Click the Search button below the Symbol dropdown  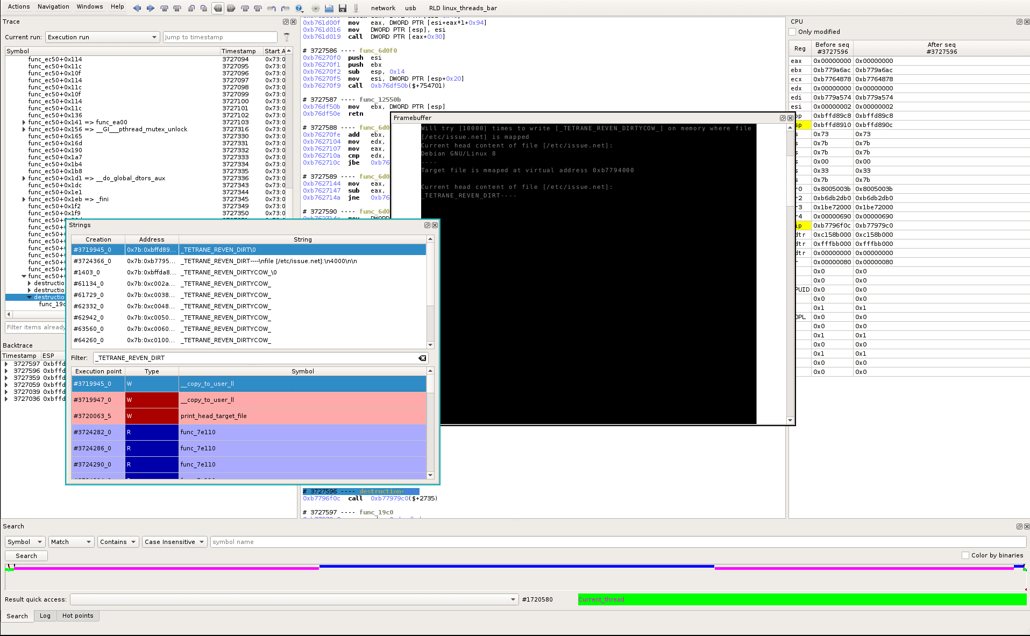(26, 555)
